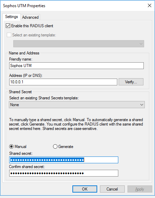Select the Manual radio button
The height and width of the screenshot is (198, 155).
pos(11,147)
